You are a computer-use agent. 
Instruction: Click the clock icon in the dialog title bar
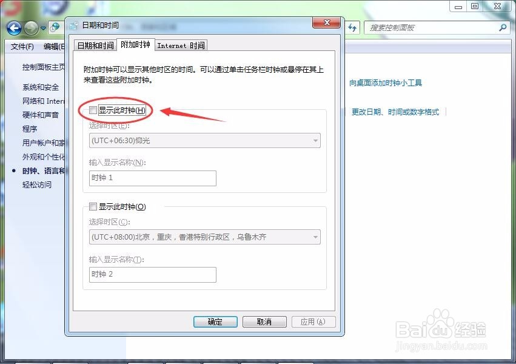pos(73,25)
